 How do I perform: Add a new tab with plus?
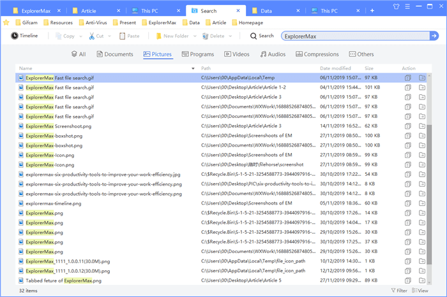372,11
